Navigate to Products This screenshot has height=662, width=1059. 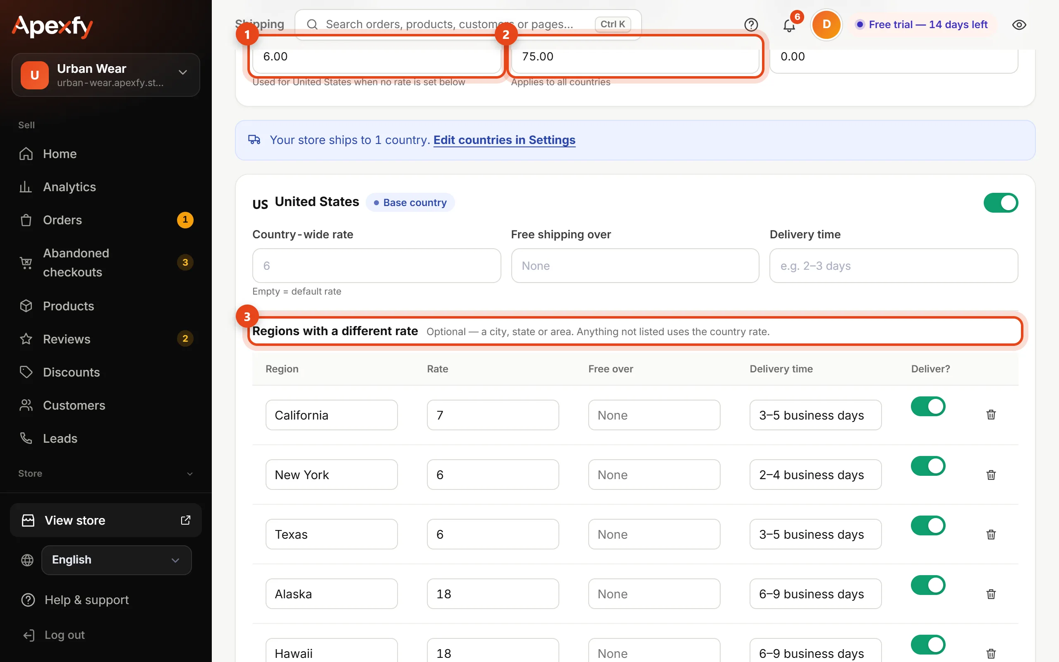[x=106, y=306]
